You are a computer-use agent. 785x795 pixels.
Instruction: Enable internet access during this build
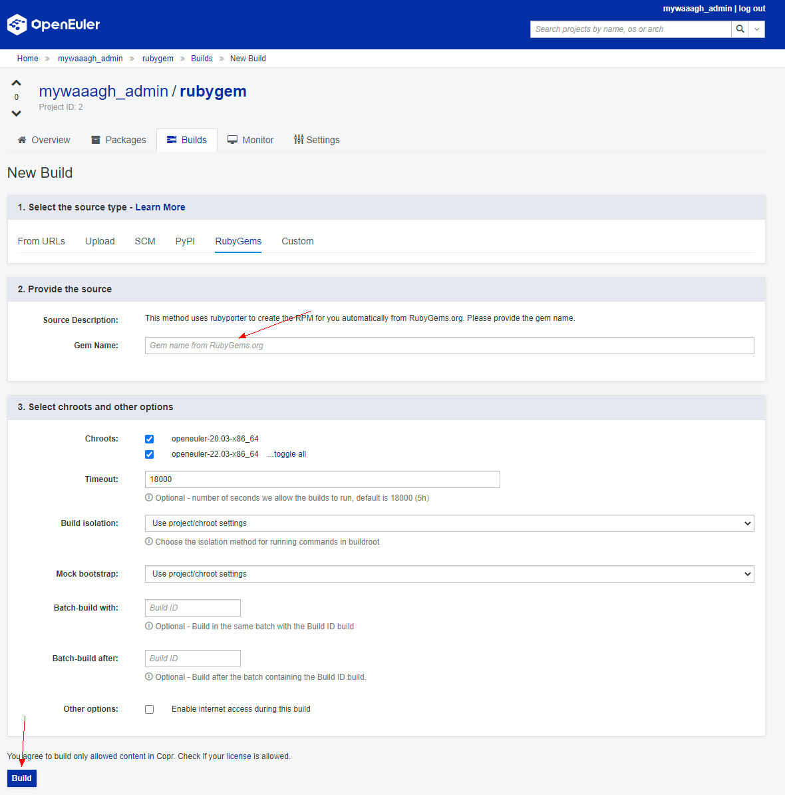[150, 709]
